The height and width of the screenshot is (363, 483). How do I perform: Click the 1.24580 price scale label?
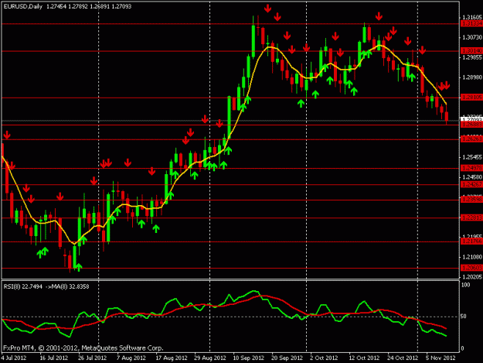[x=472, y=177]
